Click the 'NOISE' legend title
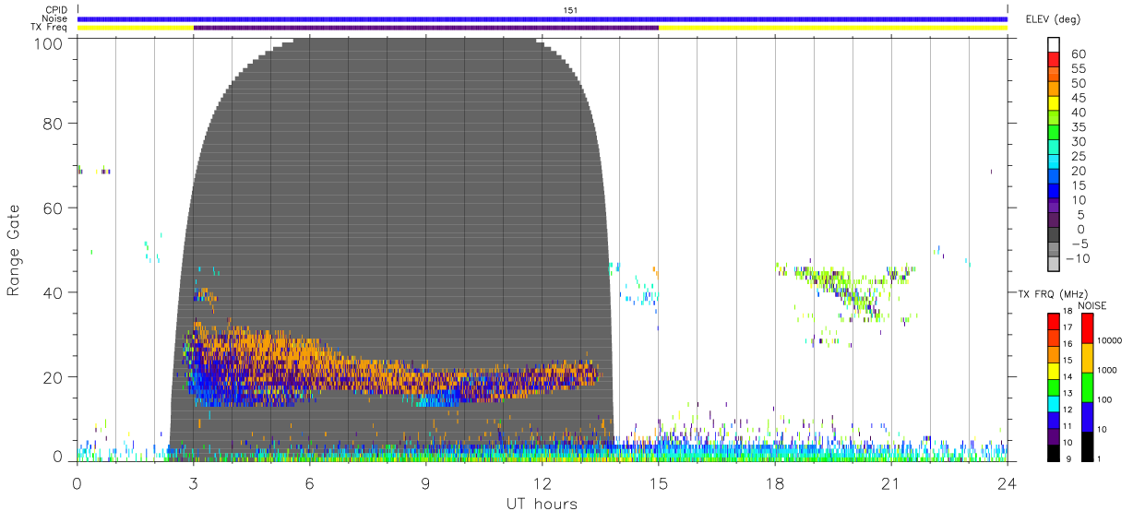The image size is (1133, 523). pyautogui.click(x=1091, y=306)
